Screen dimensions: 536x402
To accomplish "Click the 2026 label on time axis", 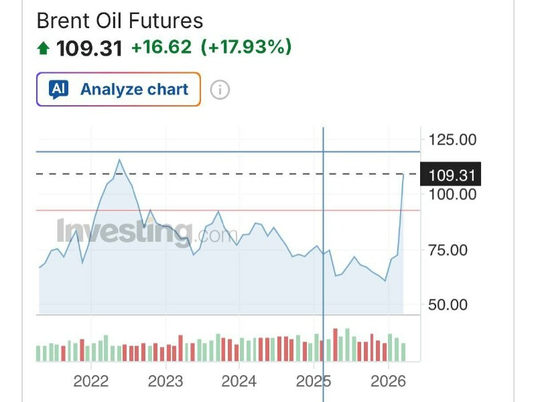I will pyautogui.click(x=389, y=381).
